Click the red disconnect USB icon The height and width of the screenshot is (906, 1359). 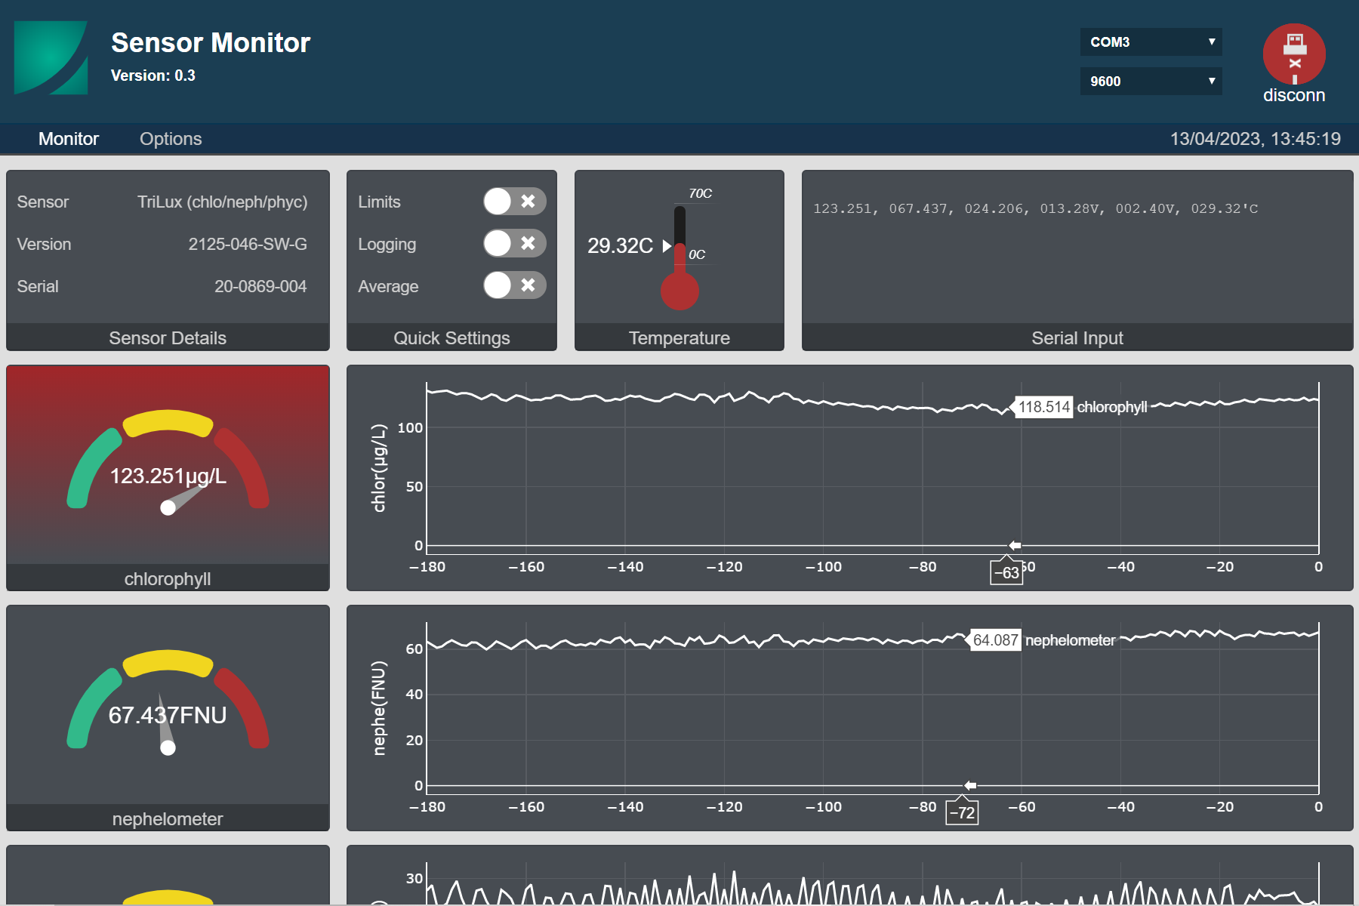click(x=1294, y=54)
